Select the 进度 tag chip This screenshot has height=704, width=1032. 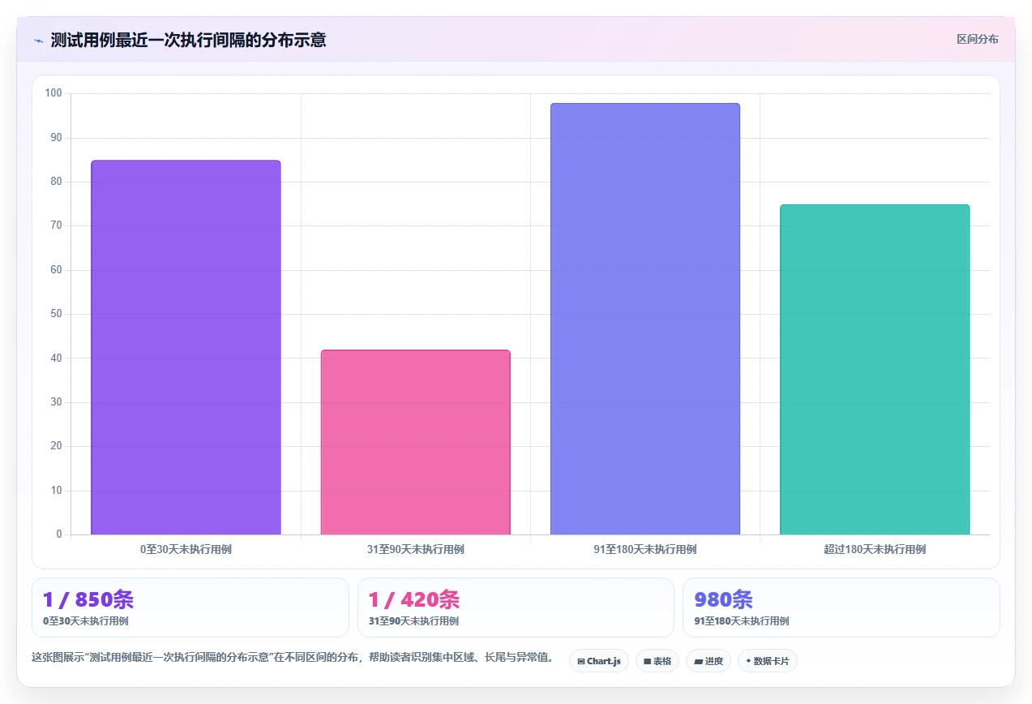tap(709, 661)
